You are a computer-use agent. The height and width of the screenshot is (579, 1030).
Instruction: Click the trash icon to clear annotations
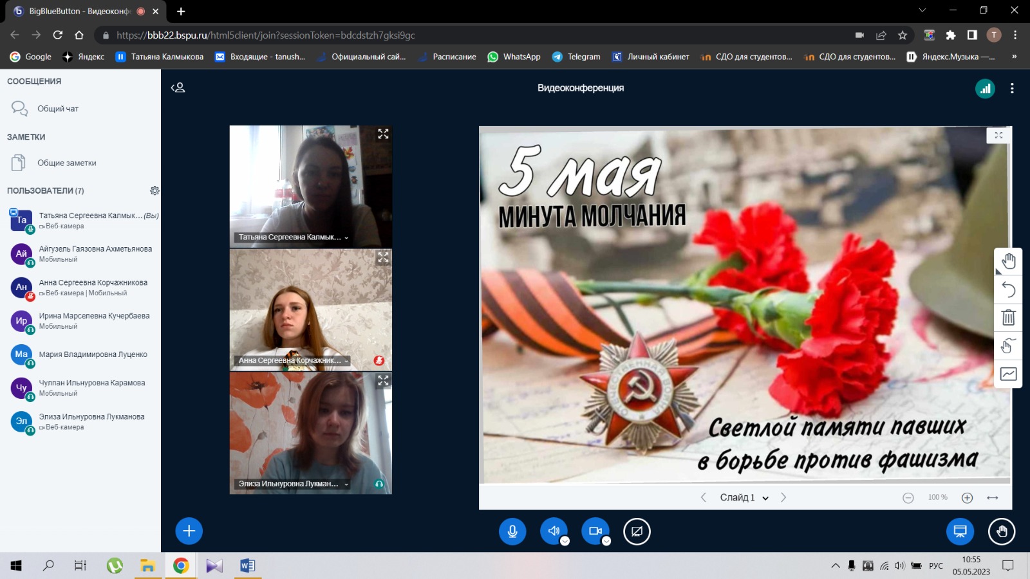(x=1008, y=318)
